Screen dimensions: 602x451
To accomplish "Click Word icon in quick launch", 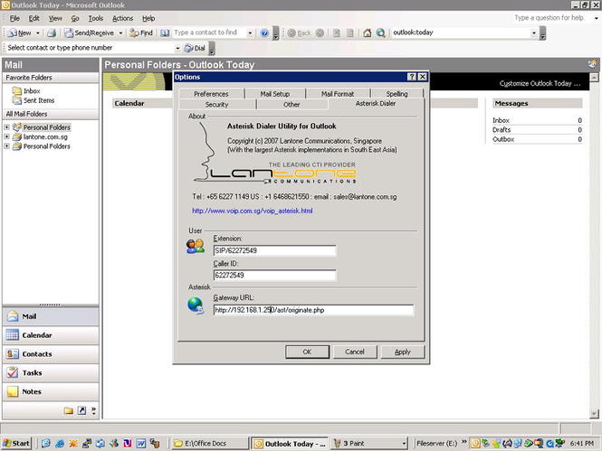I will point(141,444).
